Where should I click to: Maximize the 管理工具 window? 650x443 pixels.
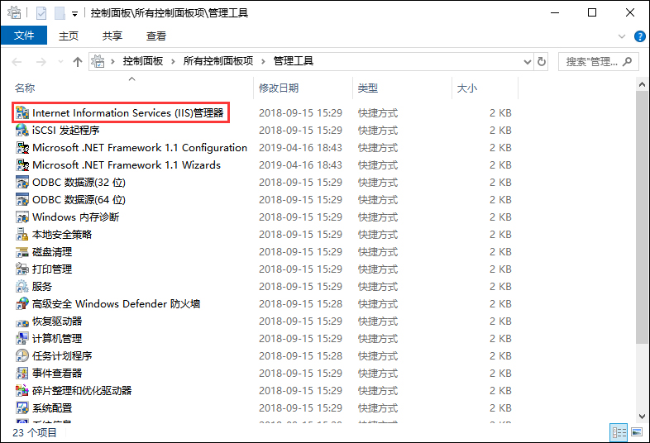(592, 12)
